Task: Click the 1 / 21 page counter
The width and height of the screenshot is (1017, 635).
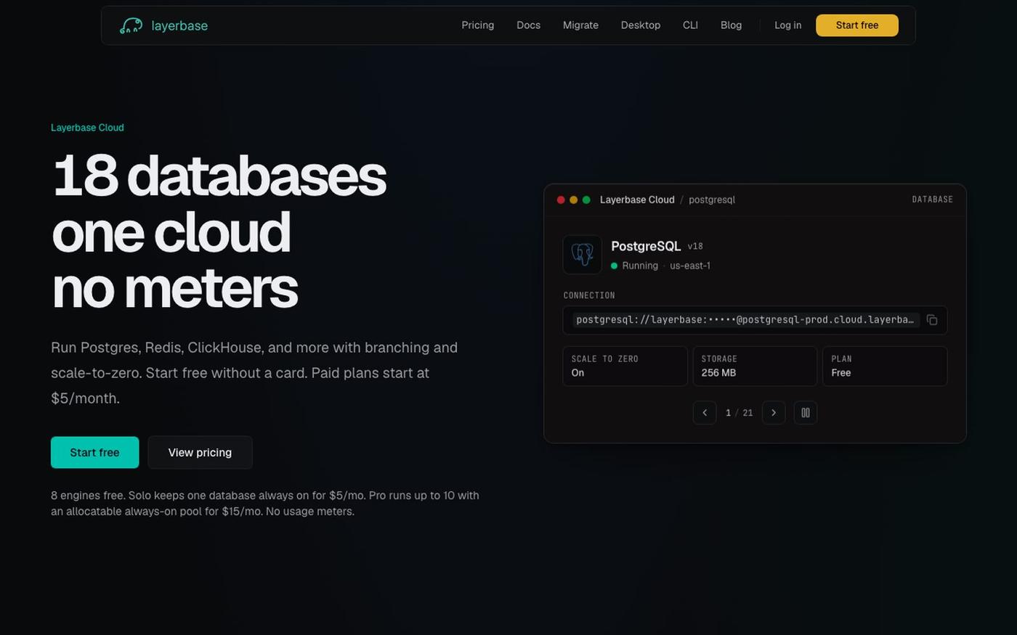Action: pos(739,413)
